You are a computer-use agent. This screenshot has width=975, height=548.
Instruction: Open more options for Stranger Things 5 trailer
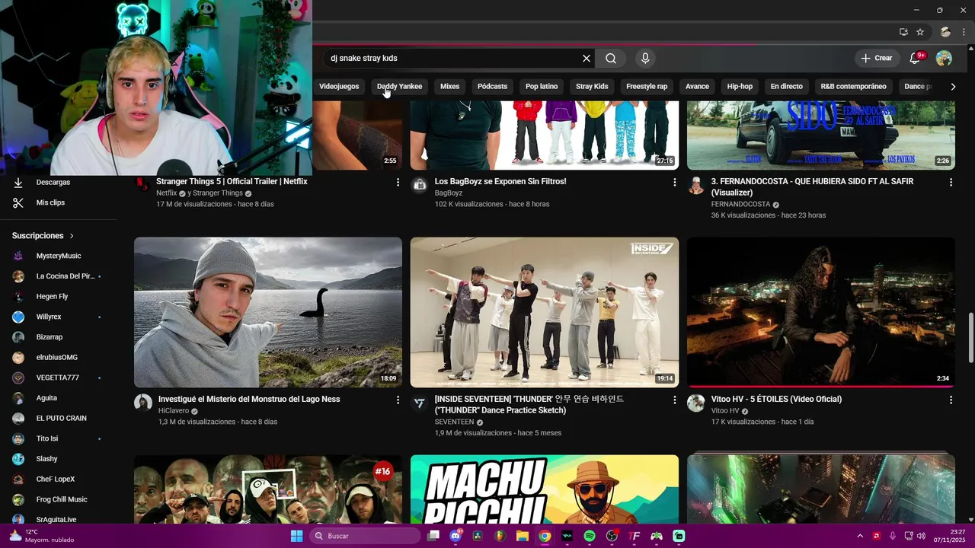398,182
